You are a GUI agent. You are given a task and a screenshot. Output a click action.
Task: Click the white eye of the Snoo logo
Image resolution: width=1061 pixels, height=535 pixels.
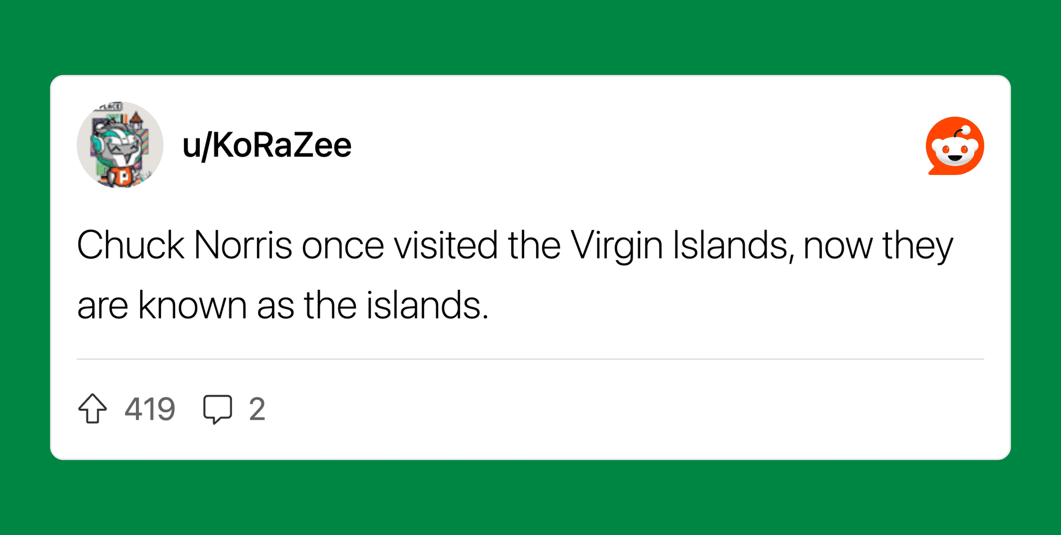944,149
